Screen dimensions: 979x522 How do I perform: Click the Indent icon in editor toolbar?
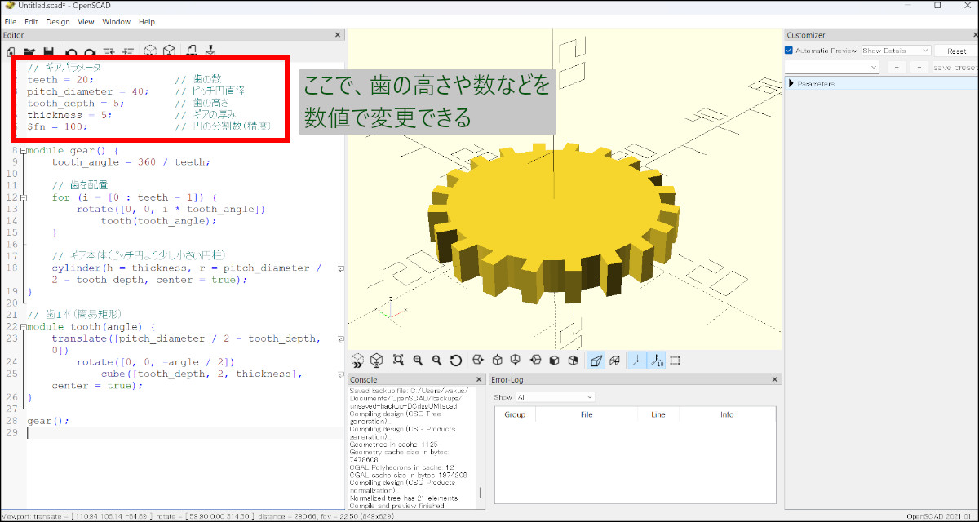128,51
